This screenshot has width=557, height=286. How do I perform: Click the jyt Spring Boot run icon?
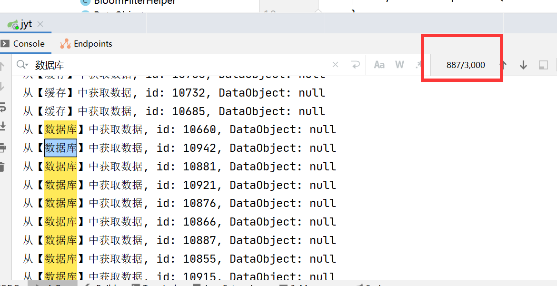(x=13, y=25)
